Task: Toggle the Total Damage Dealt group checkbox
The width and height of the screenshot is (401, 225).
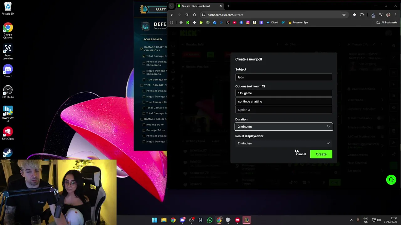Action: 142,85
